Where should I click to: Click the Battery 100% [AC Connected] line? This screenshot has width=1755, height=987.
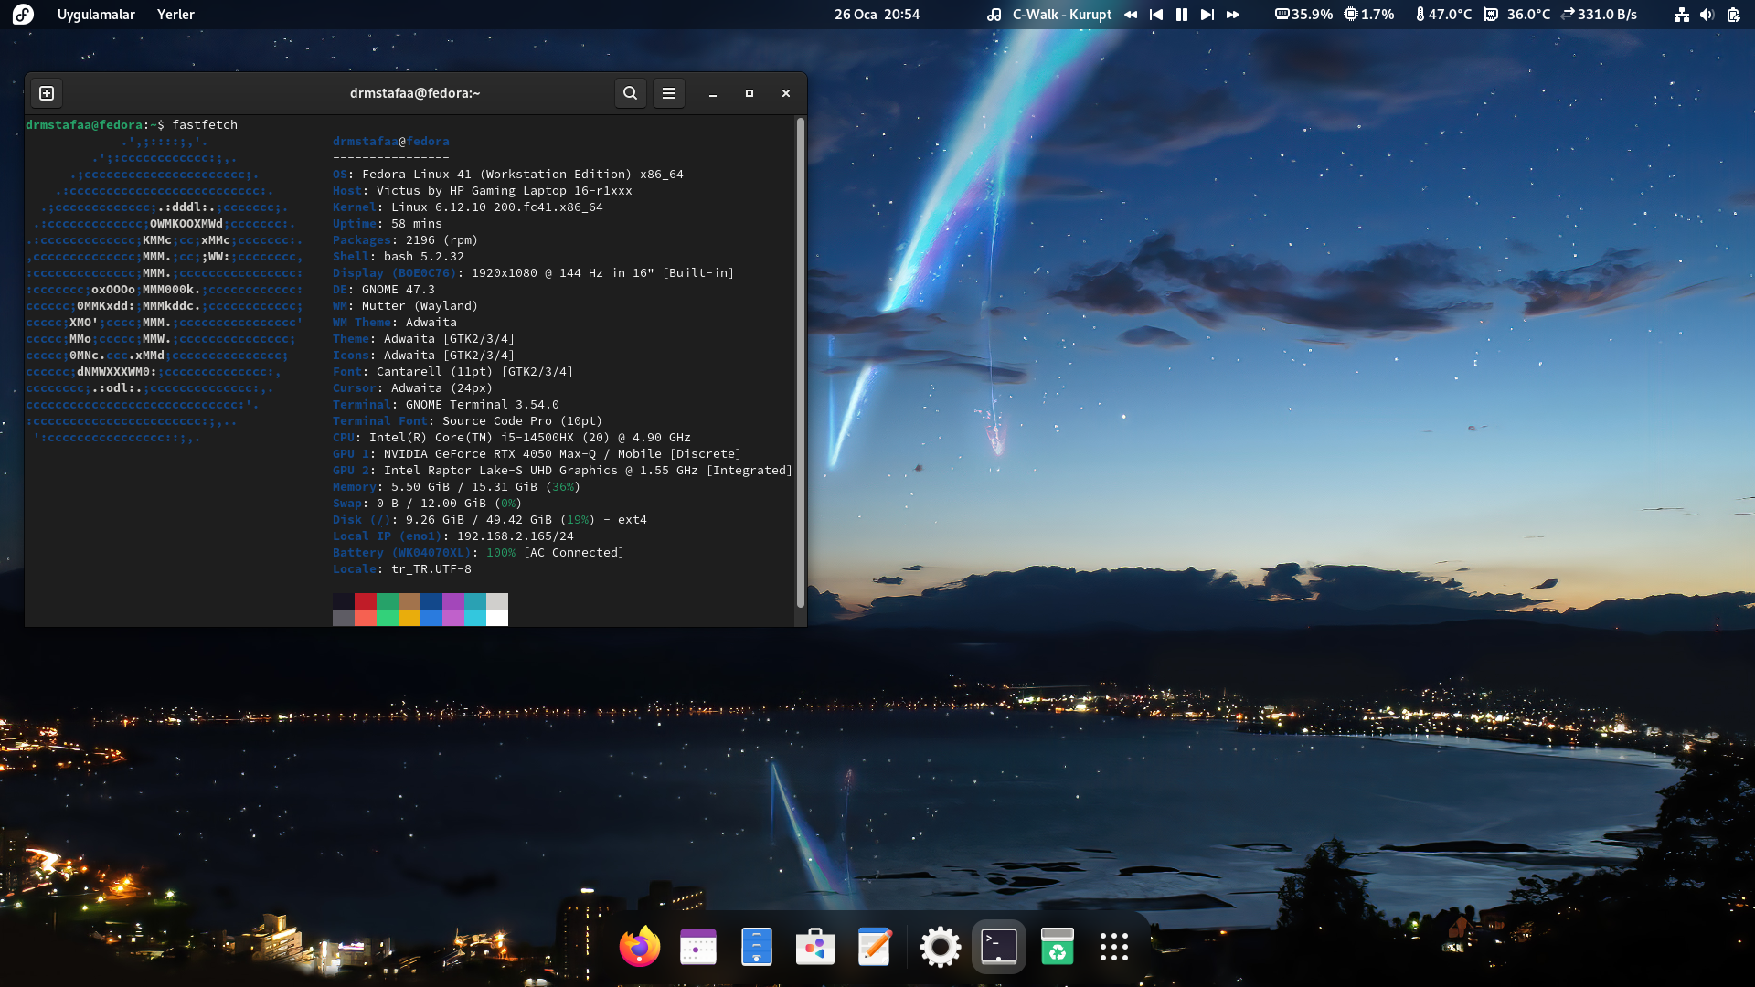(x=479, y=553)
